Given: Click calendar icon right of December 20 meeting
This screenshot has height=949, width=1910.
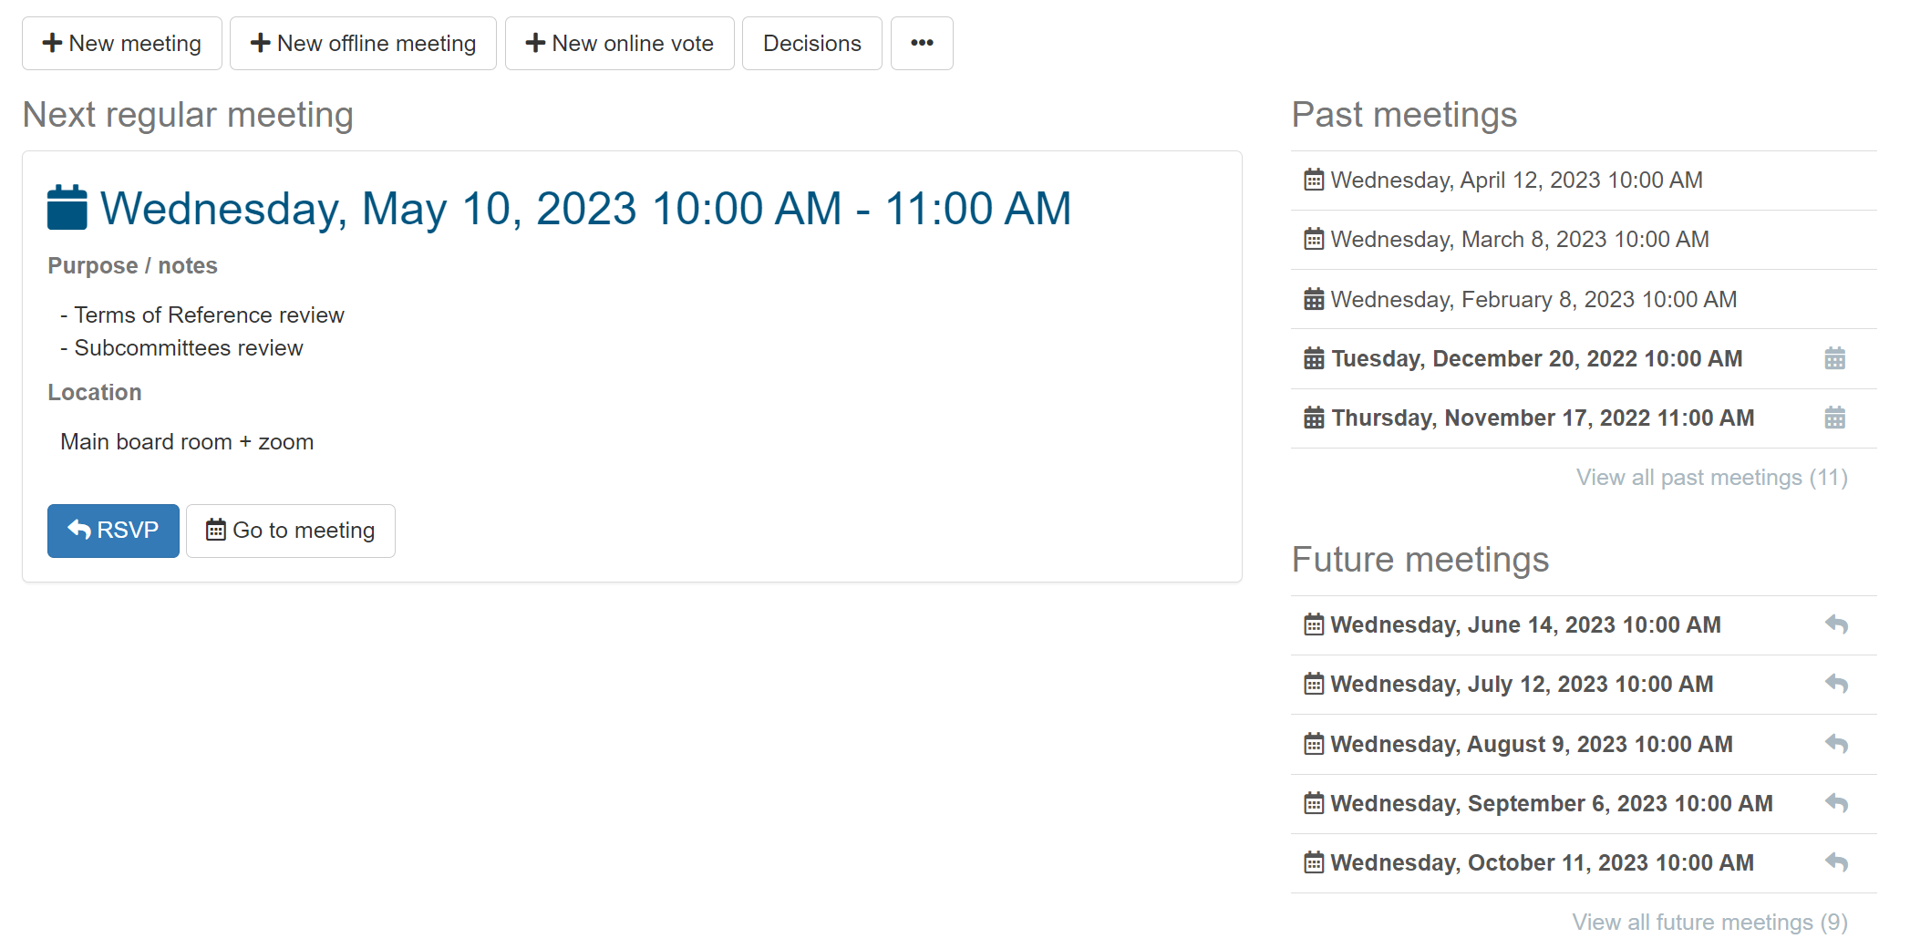Looking at the screenshot, I should 1834,358.
